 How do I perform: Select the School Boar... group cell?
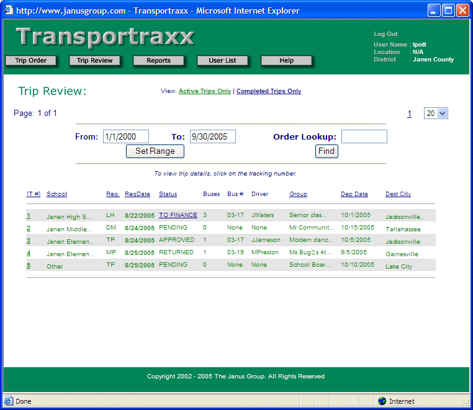click(x=310, y=265)
